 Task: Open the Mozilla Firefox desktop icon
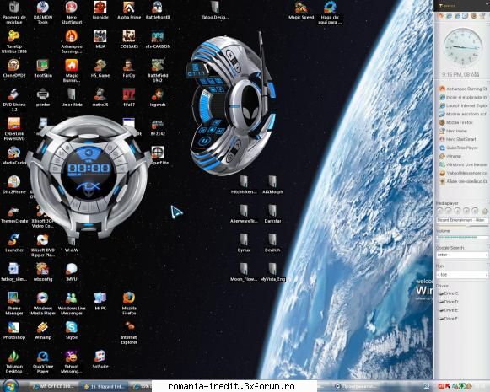tap(129, 303)
